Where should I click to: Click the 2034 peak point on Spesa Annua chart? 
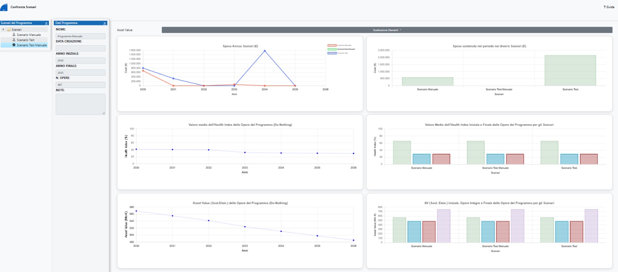265,51
